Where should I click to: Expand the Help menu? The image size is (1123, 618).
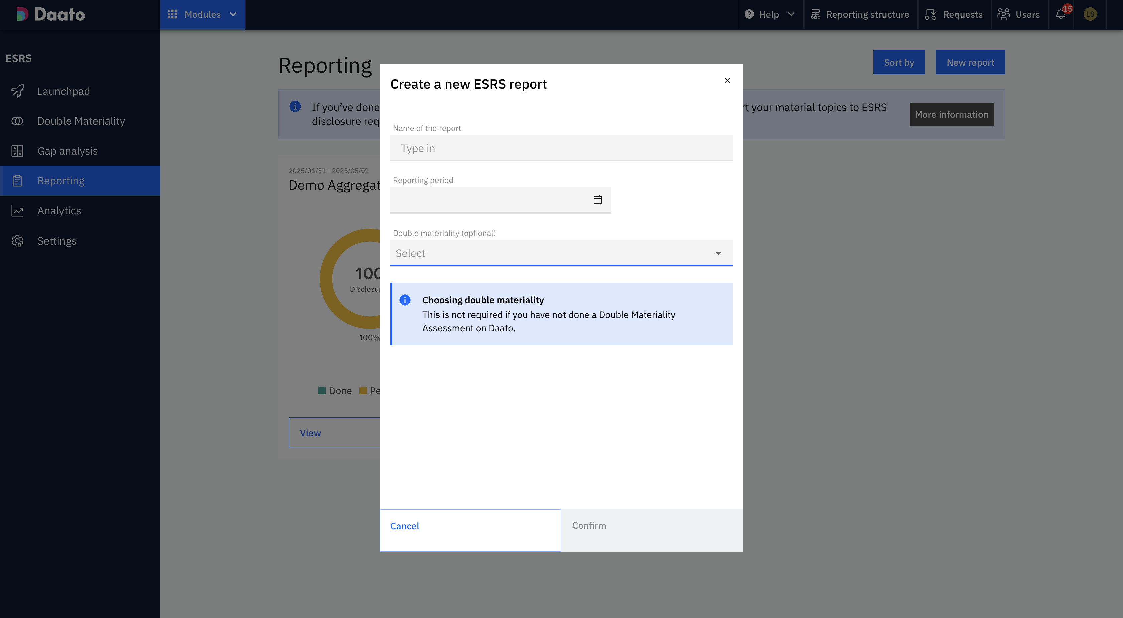(769, 14)
